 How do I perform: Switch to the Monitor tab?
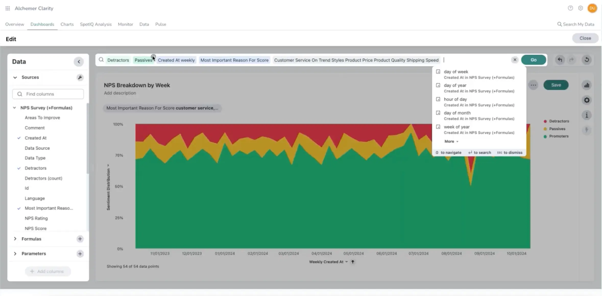coord(125,24)
